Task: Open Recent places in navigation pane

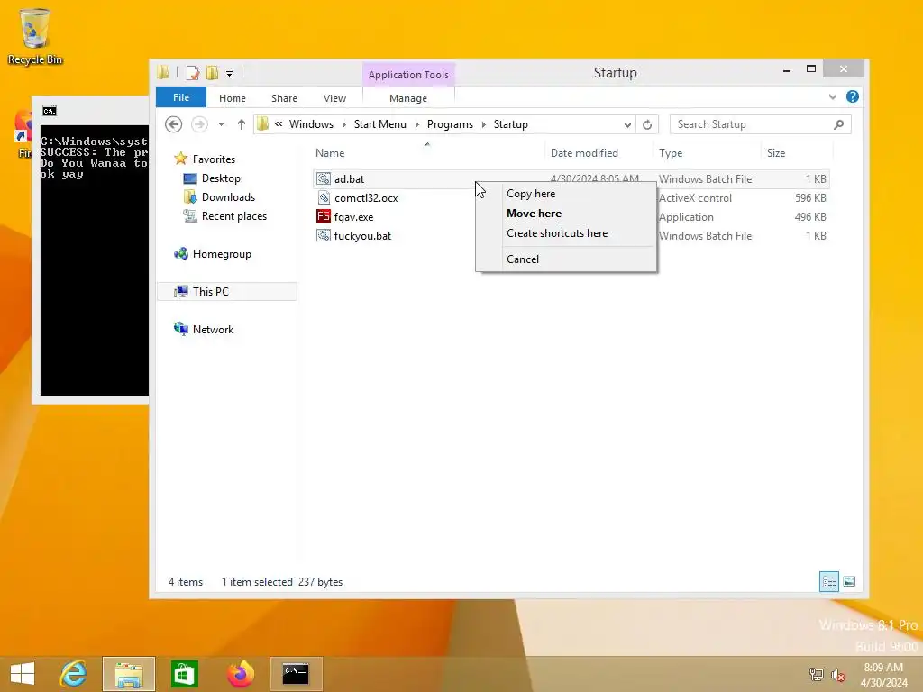Action: [233, 216]
